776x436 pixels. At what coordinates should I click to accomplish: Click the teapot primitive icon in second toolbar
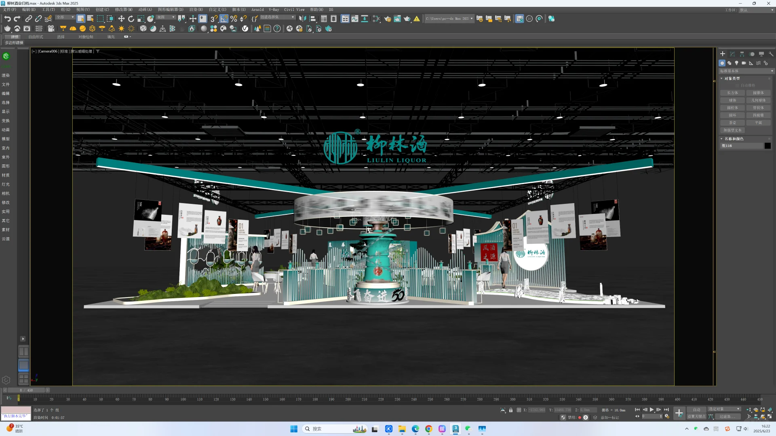[7, 29]
